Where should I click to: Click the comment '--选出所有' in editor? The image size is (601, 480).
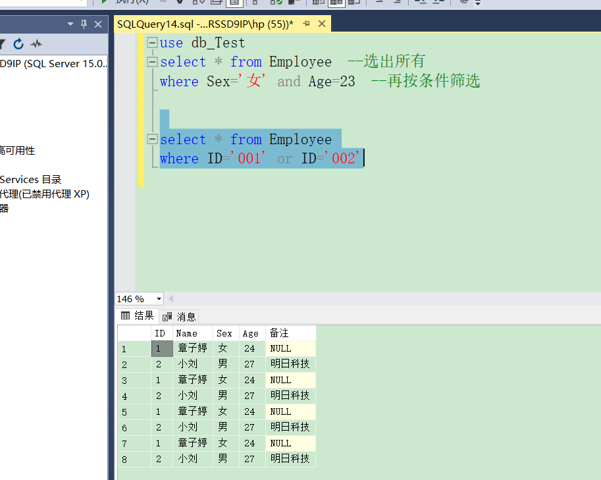pyautogui.click(x=386, y=61)
